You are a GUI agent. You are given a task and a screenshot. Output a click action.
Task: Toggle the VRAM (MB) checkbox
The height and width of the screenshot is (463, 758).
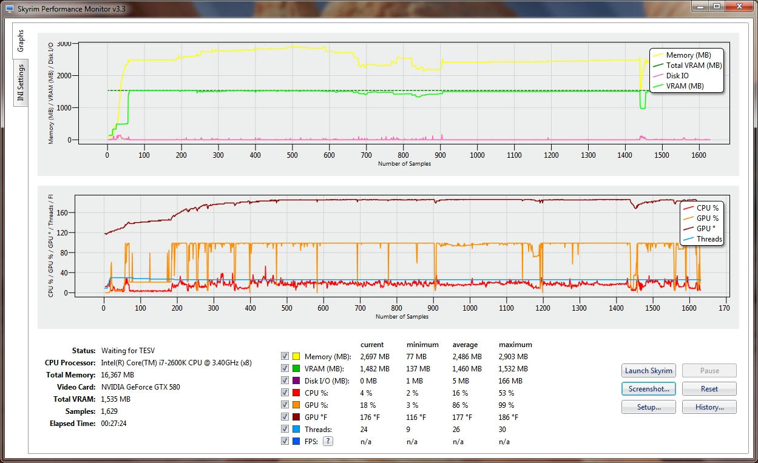[285, 369]
